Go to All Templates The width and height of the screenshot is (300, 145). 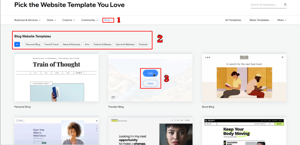(x=233, y=20)
